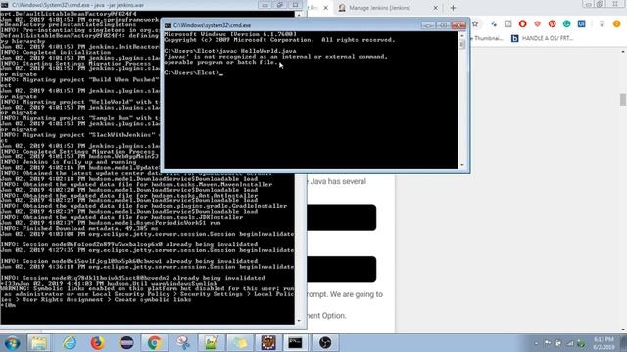Image resolution: width=627 pixels, height=352 pixels.
Task: Click the cmd.exe window scrollbar down arrow
Action: (462, 165)
